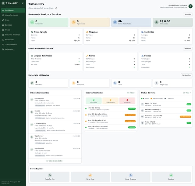The width and height of the screenshot is (195, 186).
Task: Open Mapa Territorial in the sidebar
Action: coord(12,15)
